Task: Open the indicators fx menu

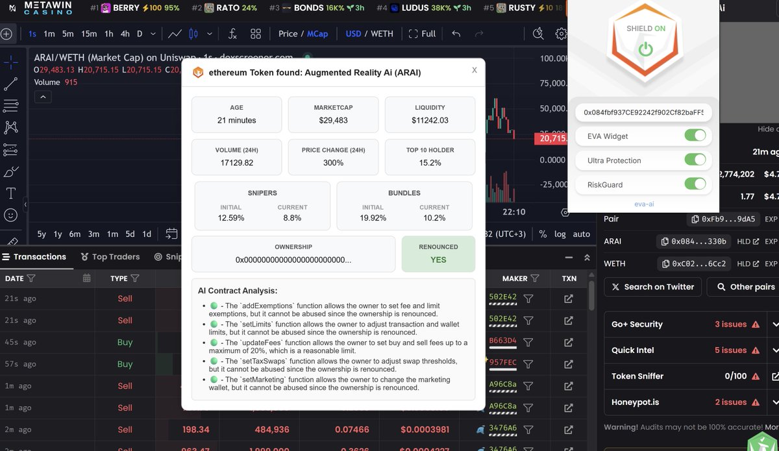Action: coord(233,34)
